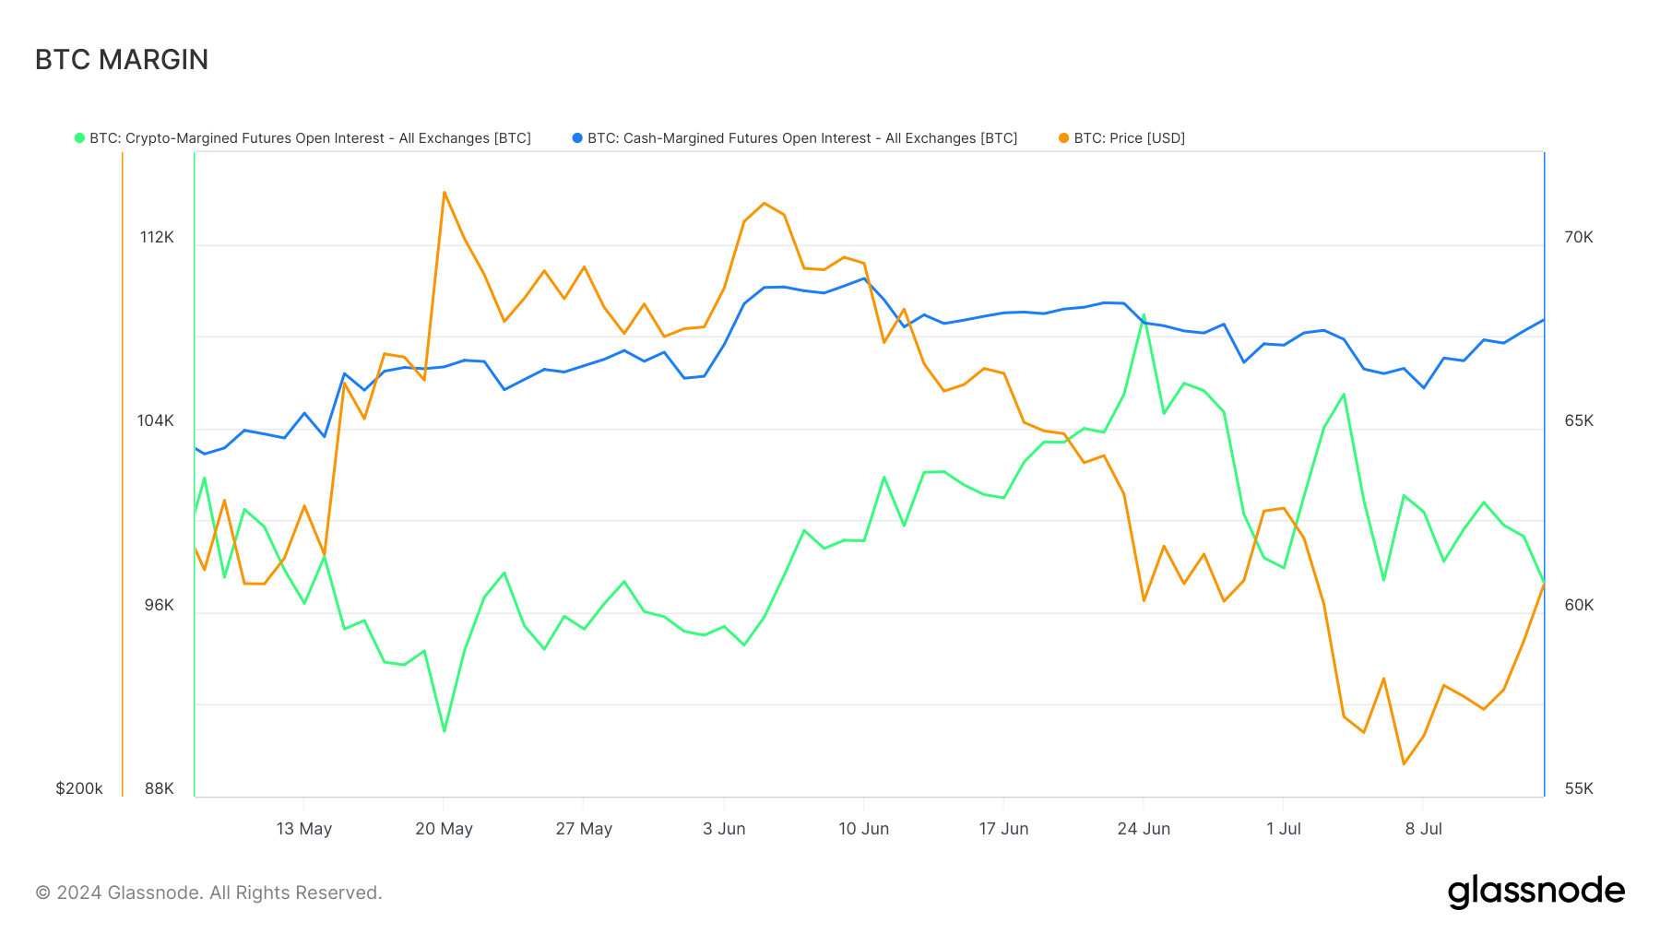Select the 1 Jul date label
This screenshot has width=1660, height=934.
(1283, 829)
